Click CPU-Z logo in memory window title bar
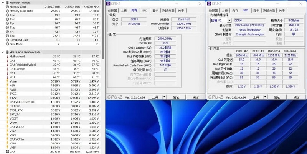Screen dimensions: 307x154 tap(108, 3)
